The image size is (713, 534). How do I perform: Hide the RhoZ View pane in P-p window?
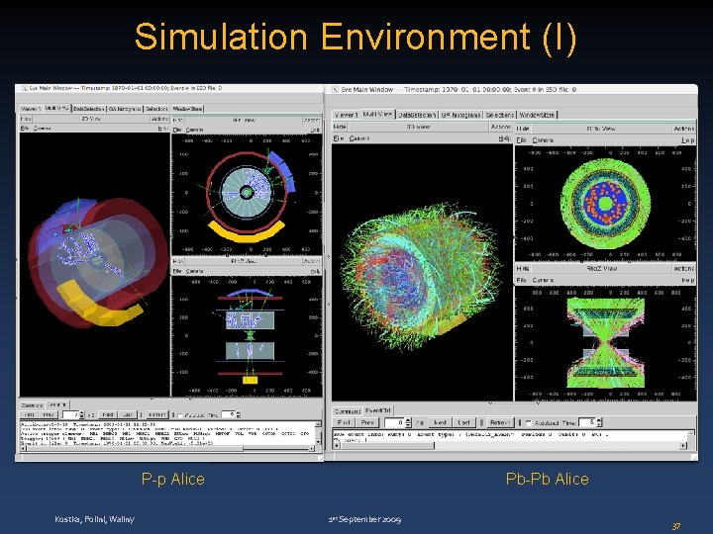tap(178, 261)
